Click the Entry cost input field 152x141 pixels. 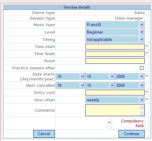pos(115,92)
